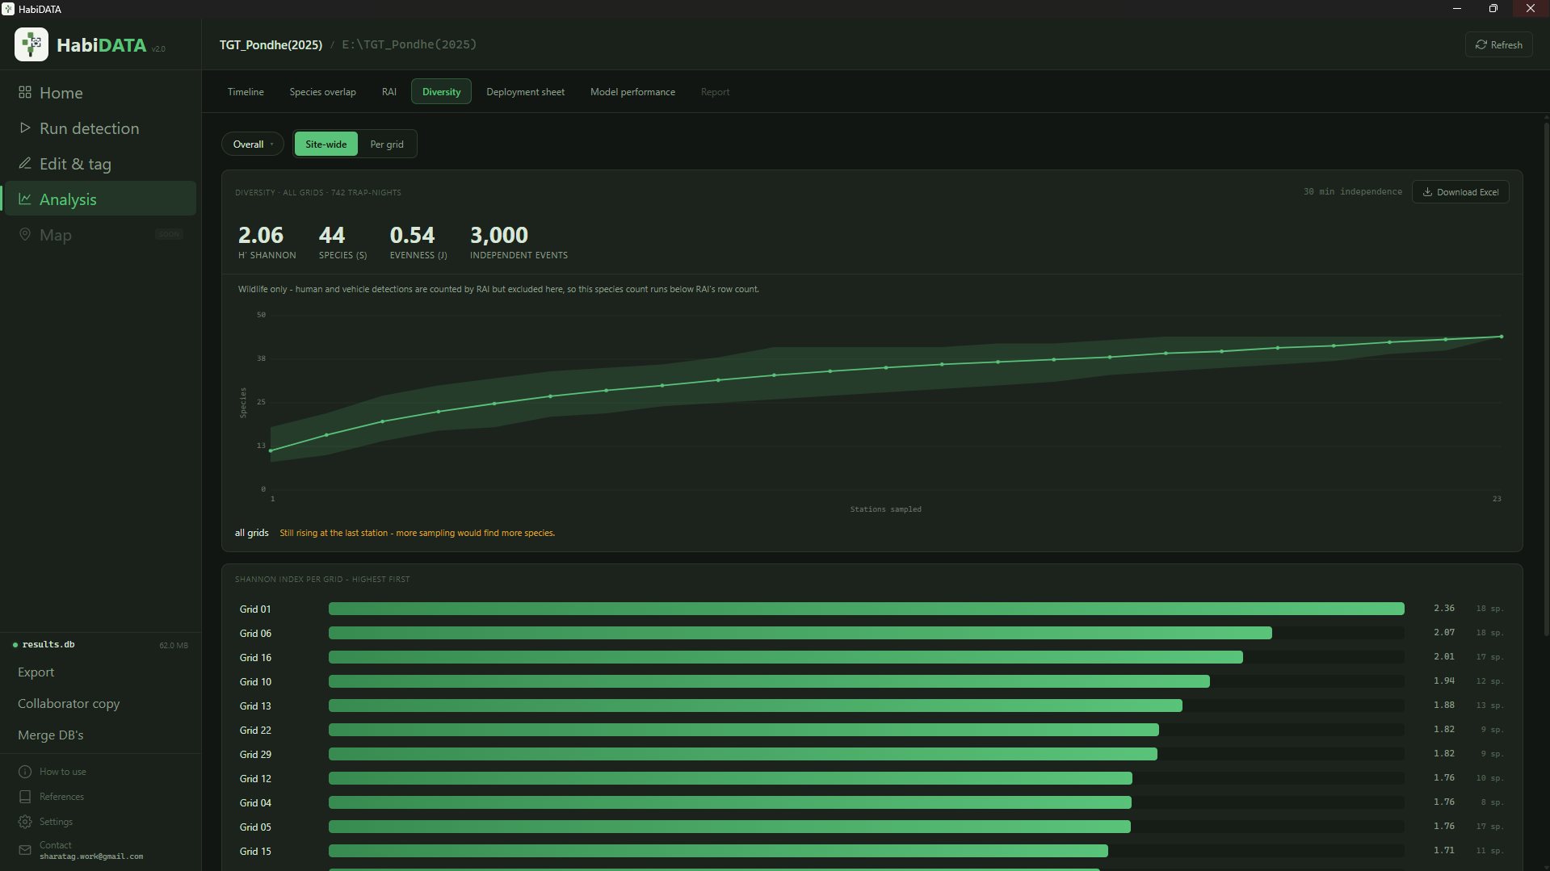Click the Contact envelope icon

[x=25, y=850]
